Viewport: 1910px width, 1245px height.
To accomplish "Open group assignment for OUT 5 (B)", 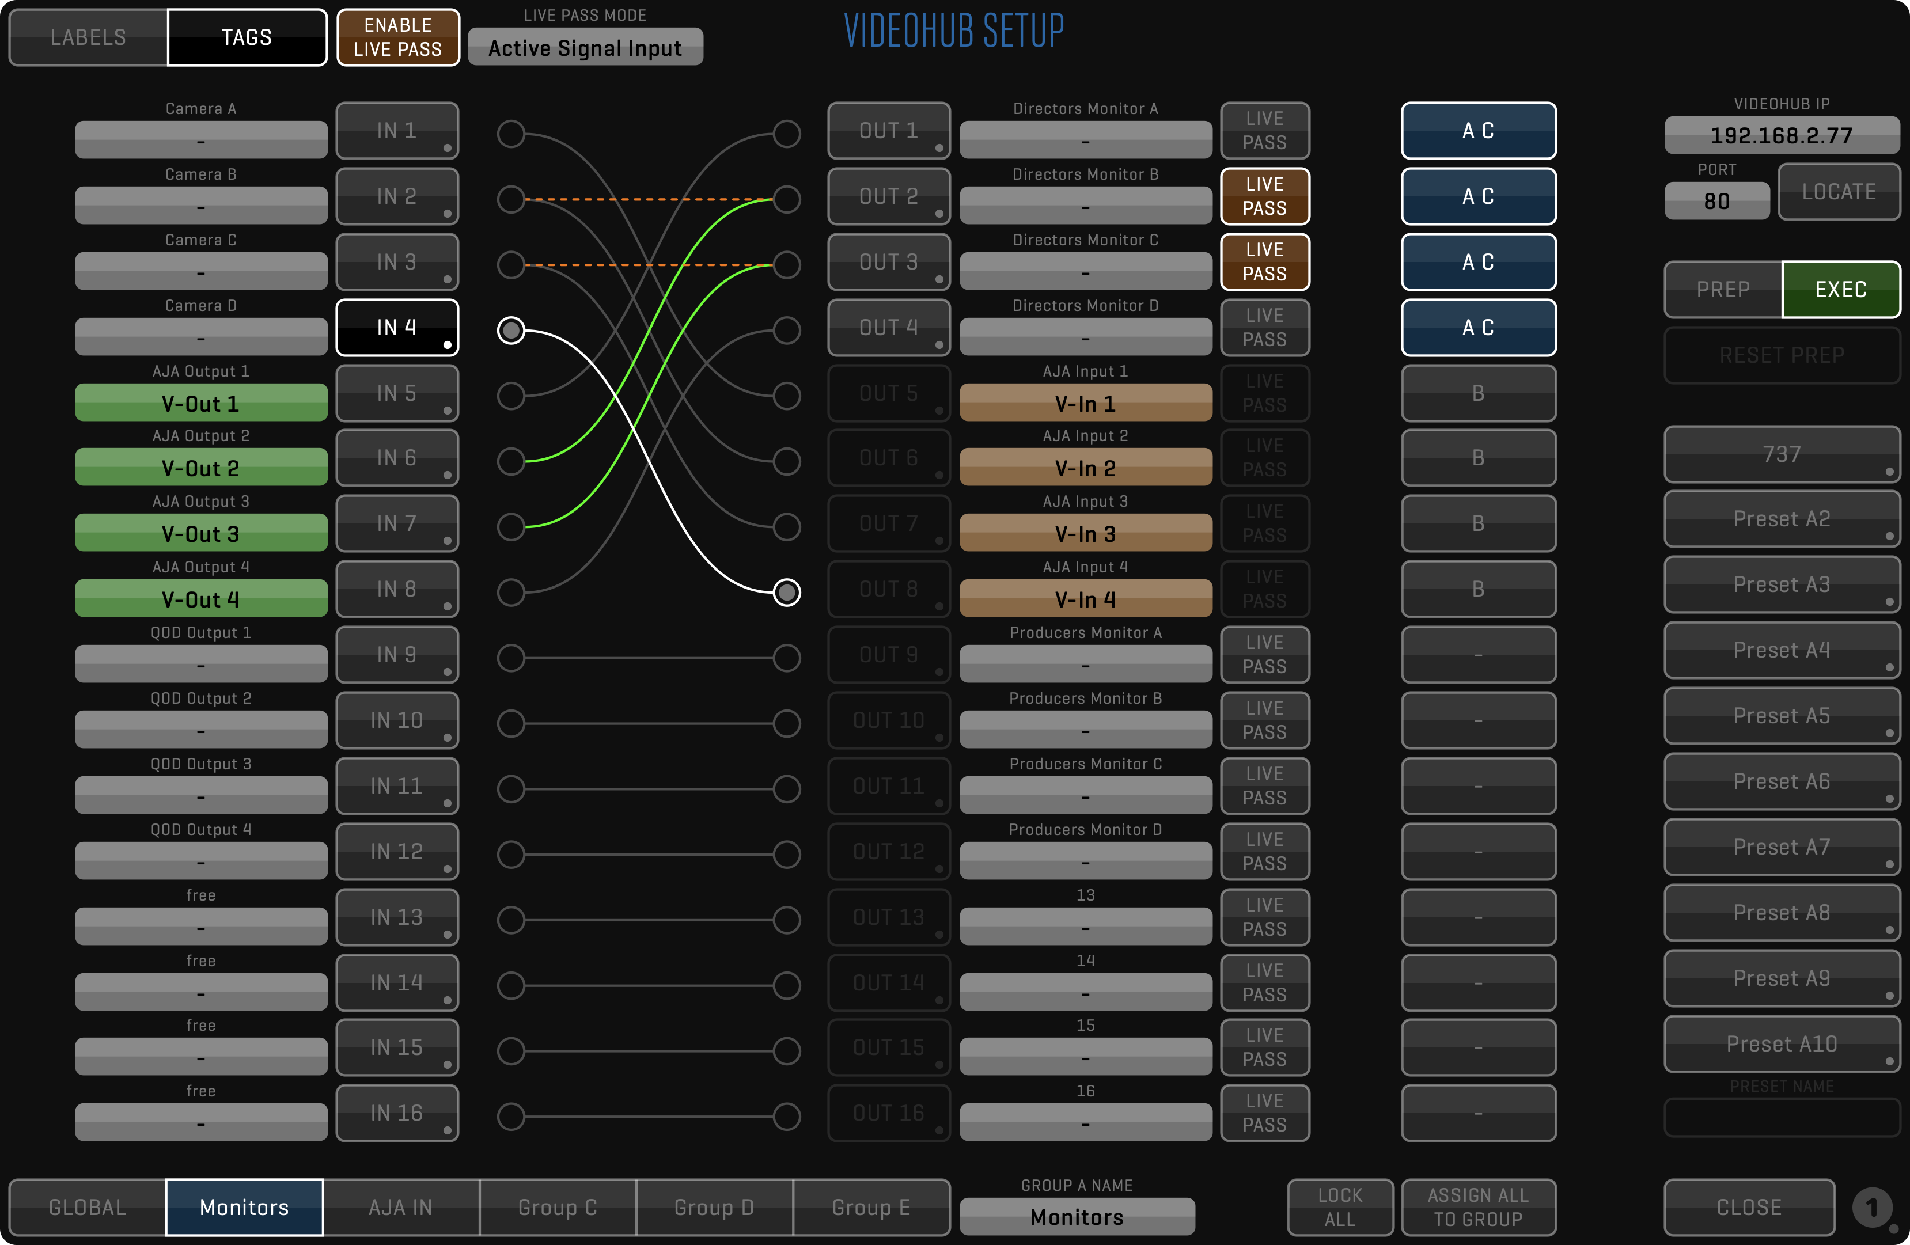I will (1477, 393).
